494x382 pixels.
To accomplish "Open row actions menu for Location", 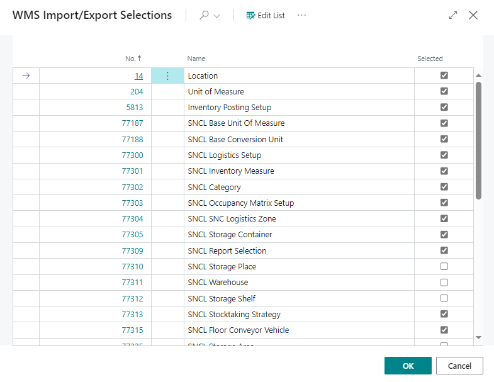I will pos(167,76).
